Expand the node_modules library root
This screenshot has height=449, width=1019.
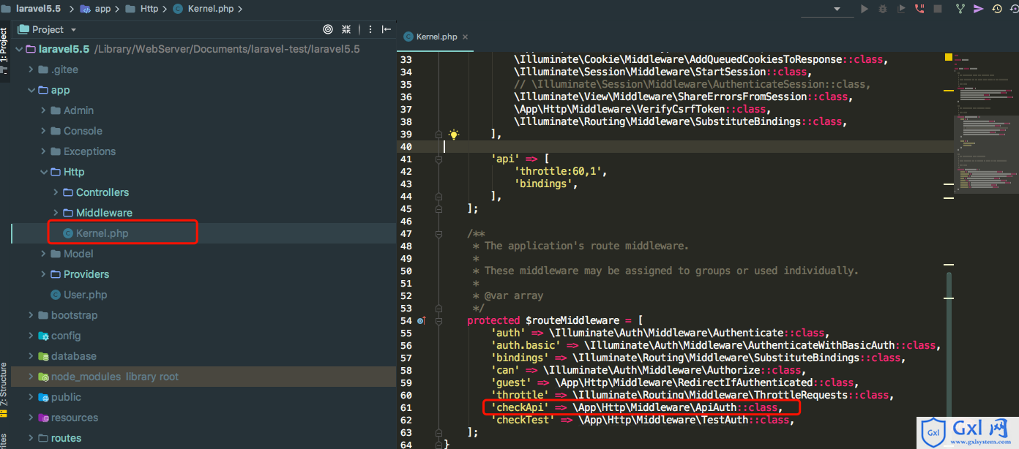pyautogui.click(x=31, y=377)
